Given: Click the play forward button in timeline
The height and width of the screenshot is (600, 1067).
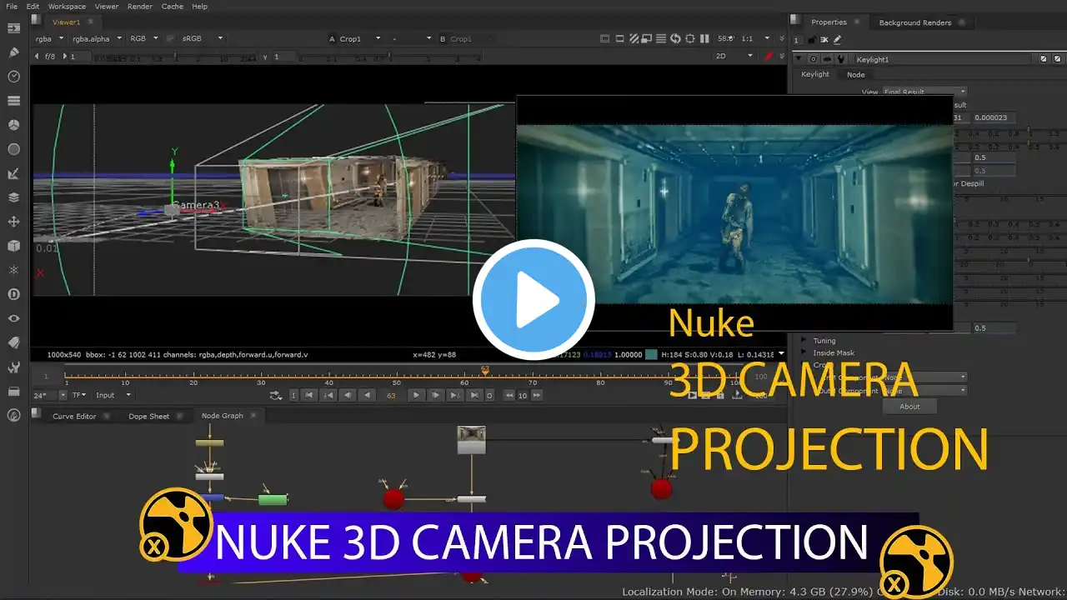Looking at the screenshot, I should [416, 395].
